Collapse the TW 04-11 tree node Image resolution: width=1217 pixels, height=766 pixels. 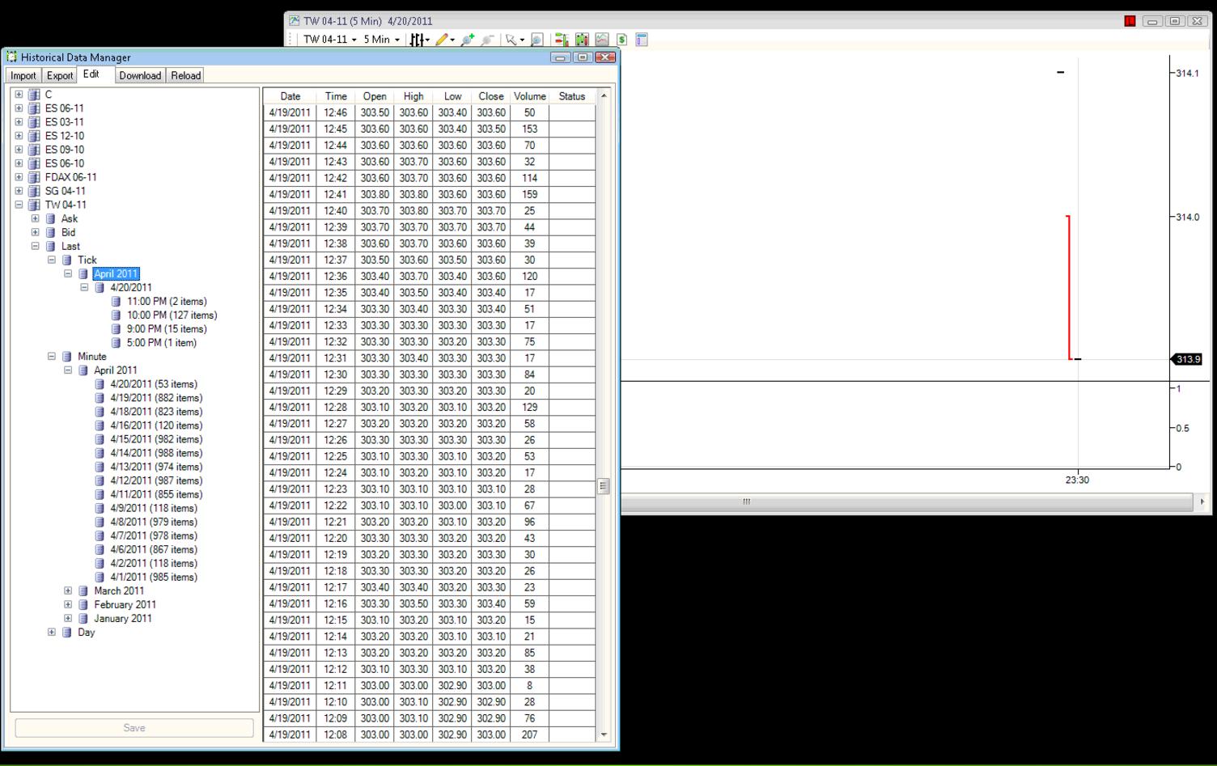[x=19, y=205]
